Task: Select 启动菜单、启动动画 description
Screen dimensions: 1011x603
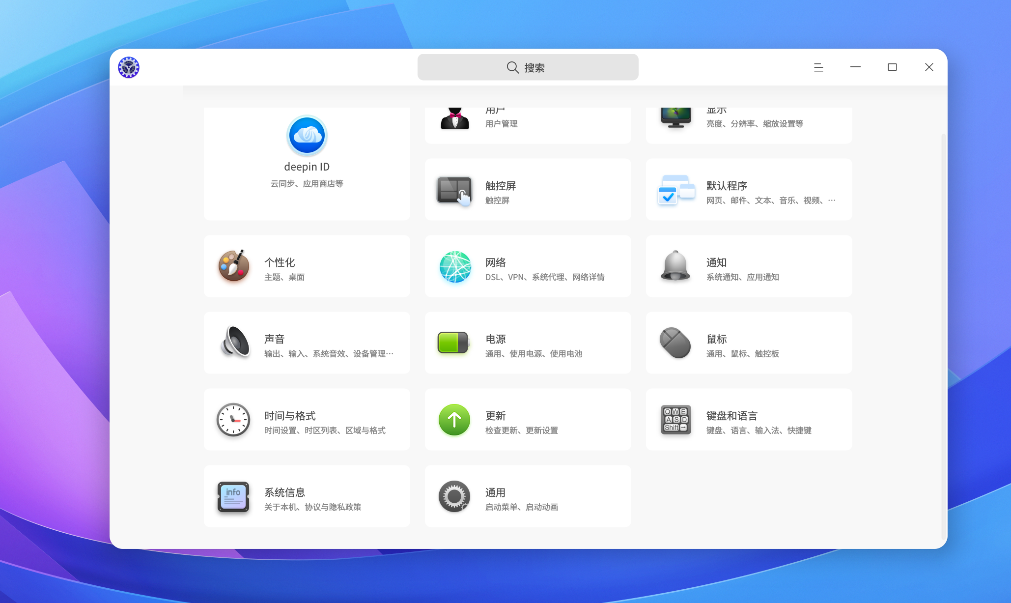Action: click(x=522, y=507)
